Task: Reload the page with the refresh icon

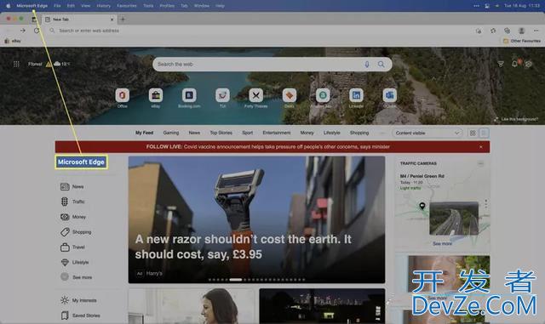Action: pyautogui.click(x=37, y=31)
